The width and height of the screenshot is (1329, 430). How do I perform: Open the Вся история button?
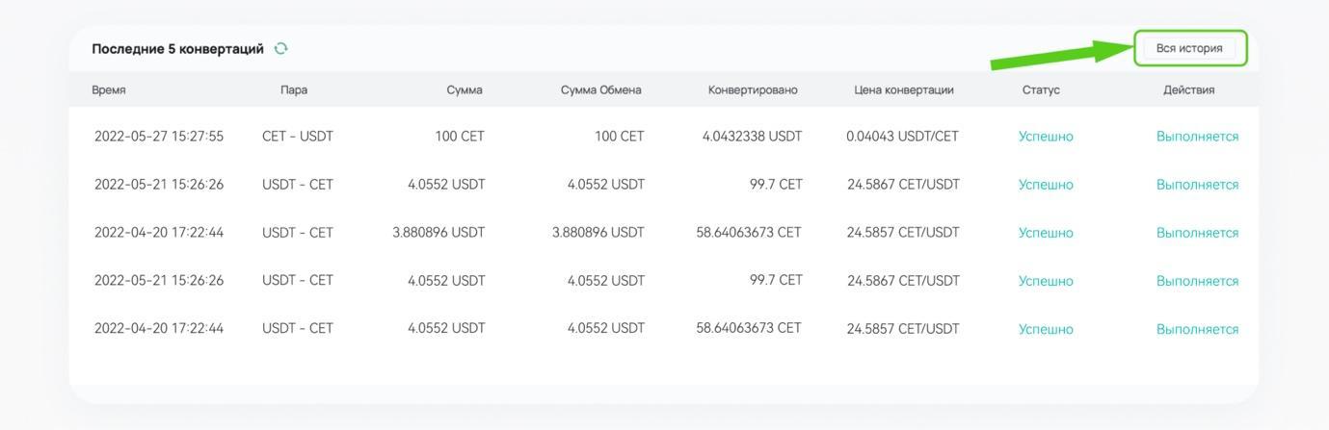point(1189,48)
